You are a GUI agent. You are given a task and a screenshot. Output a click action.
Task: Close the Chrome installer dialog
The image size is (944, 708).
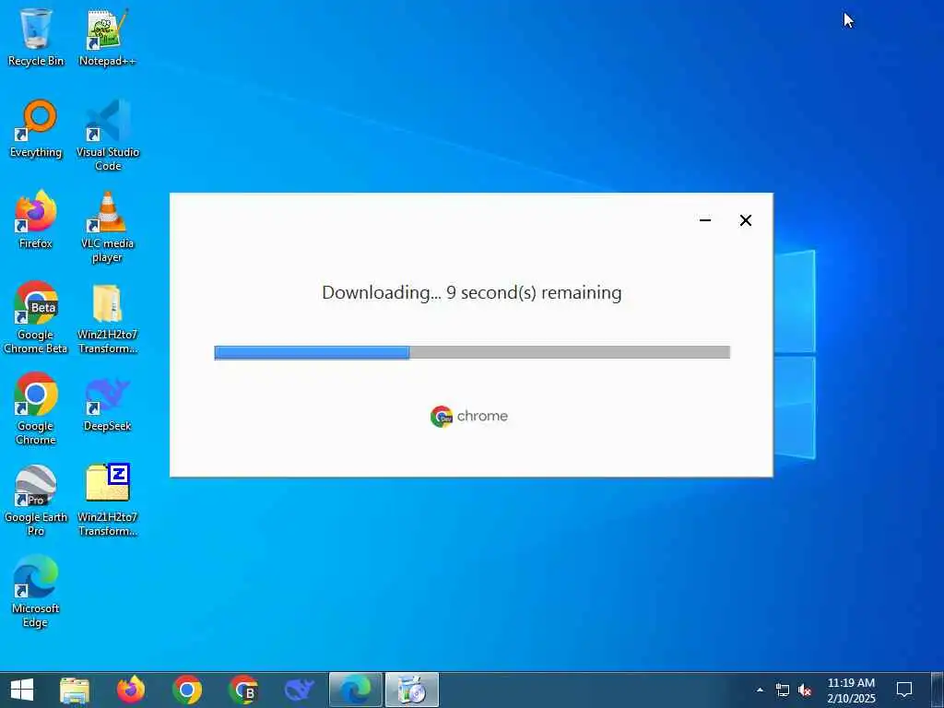745,220
